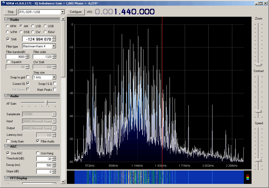Select the LSB radio mode

click(33, 26)
